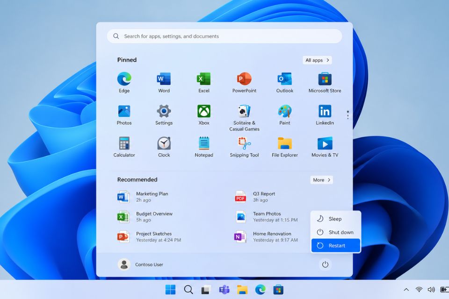Open Edge browser in the taskbar
The width and height of the screenshot is (449, 299).
pos(261,290)
